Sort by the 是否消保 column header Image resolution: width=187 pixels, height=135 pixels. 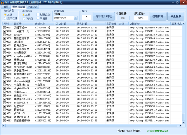112,24
